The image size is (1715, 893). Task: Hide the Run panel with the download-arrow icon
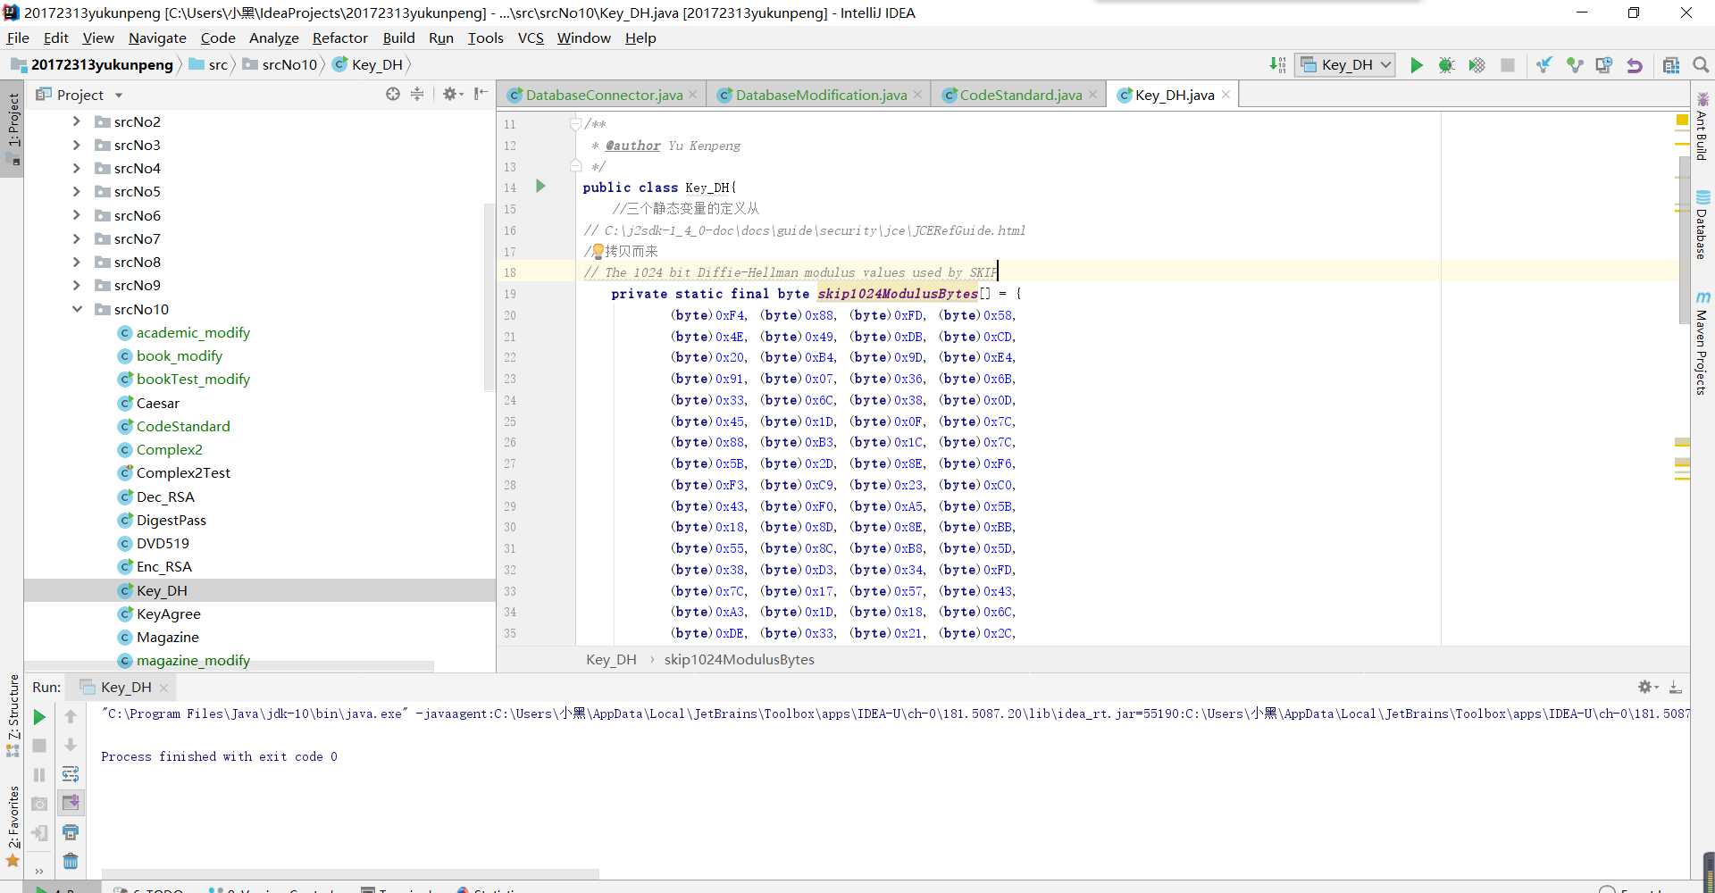point(1675,687)
